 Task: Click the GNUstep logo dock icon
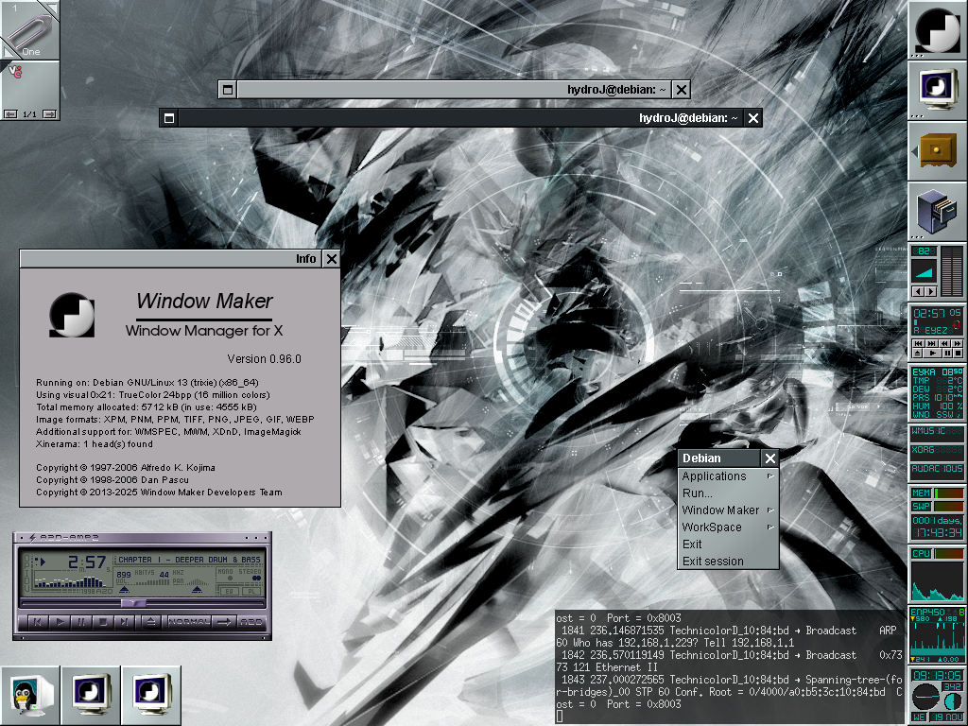tap(937, 30)
